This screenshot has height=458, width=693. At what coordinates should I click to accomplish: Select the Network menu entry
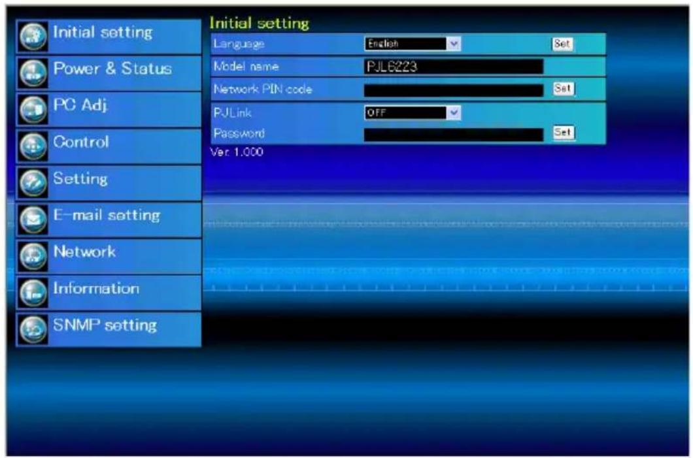click(x=109, y=256)
